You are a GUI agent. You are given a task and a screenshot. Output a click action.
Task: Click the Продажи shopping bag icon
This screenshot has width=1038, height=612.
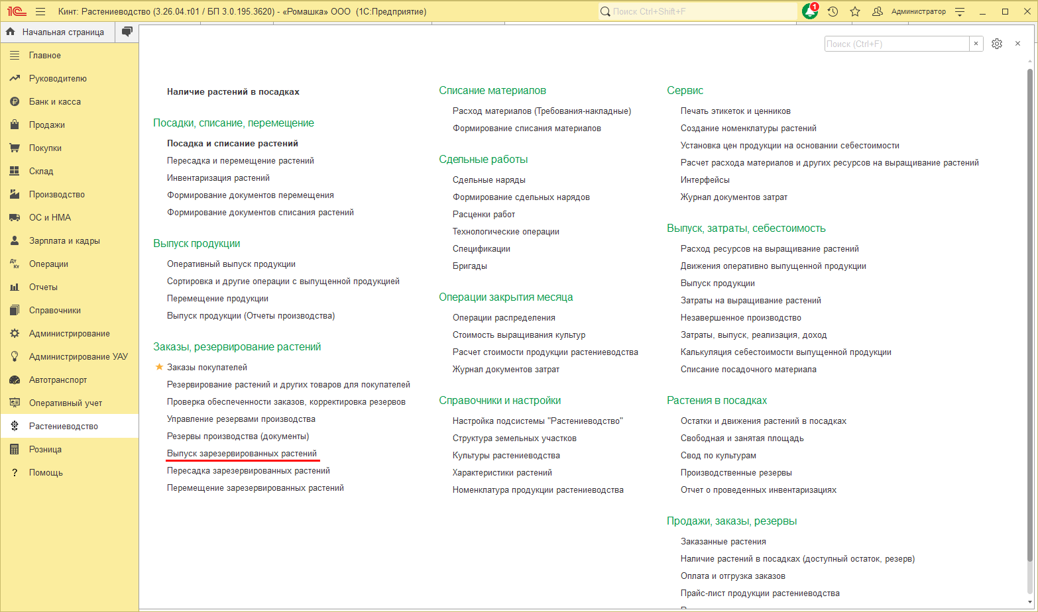coord(15,125)
